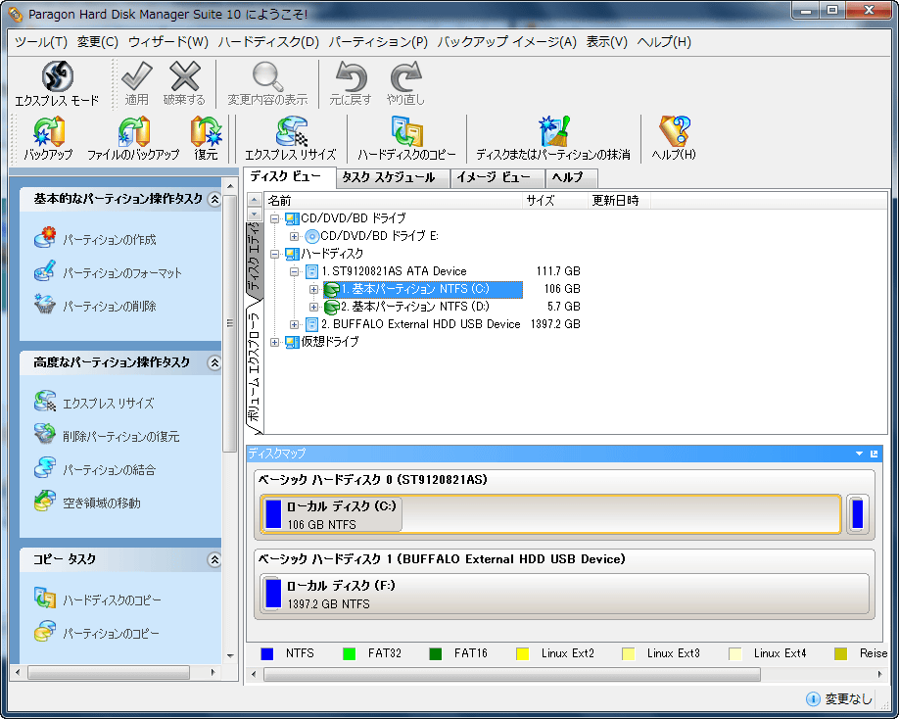Click the 変更なし status info icon

[x=813, y=698]
